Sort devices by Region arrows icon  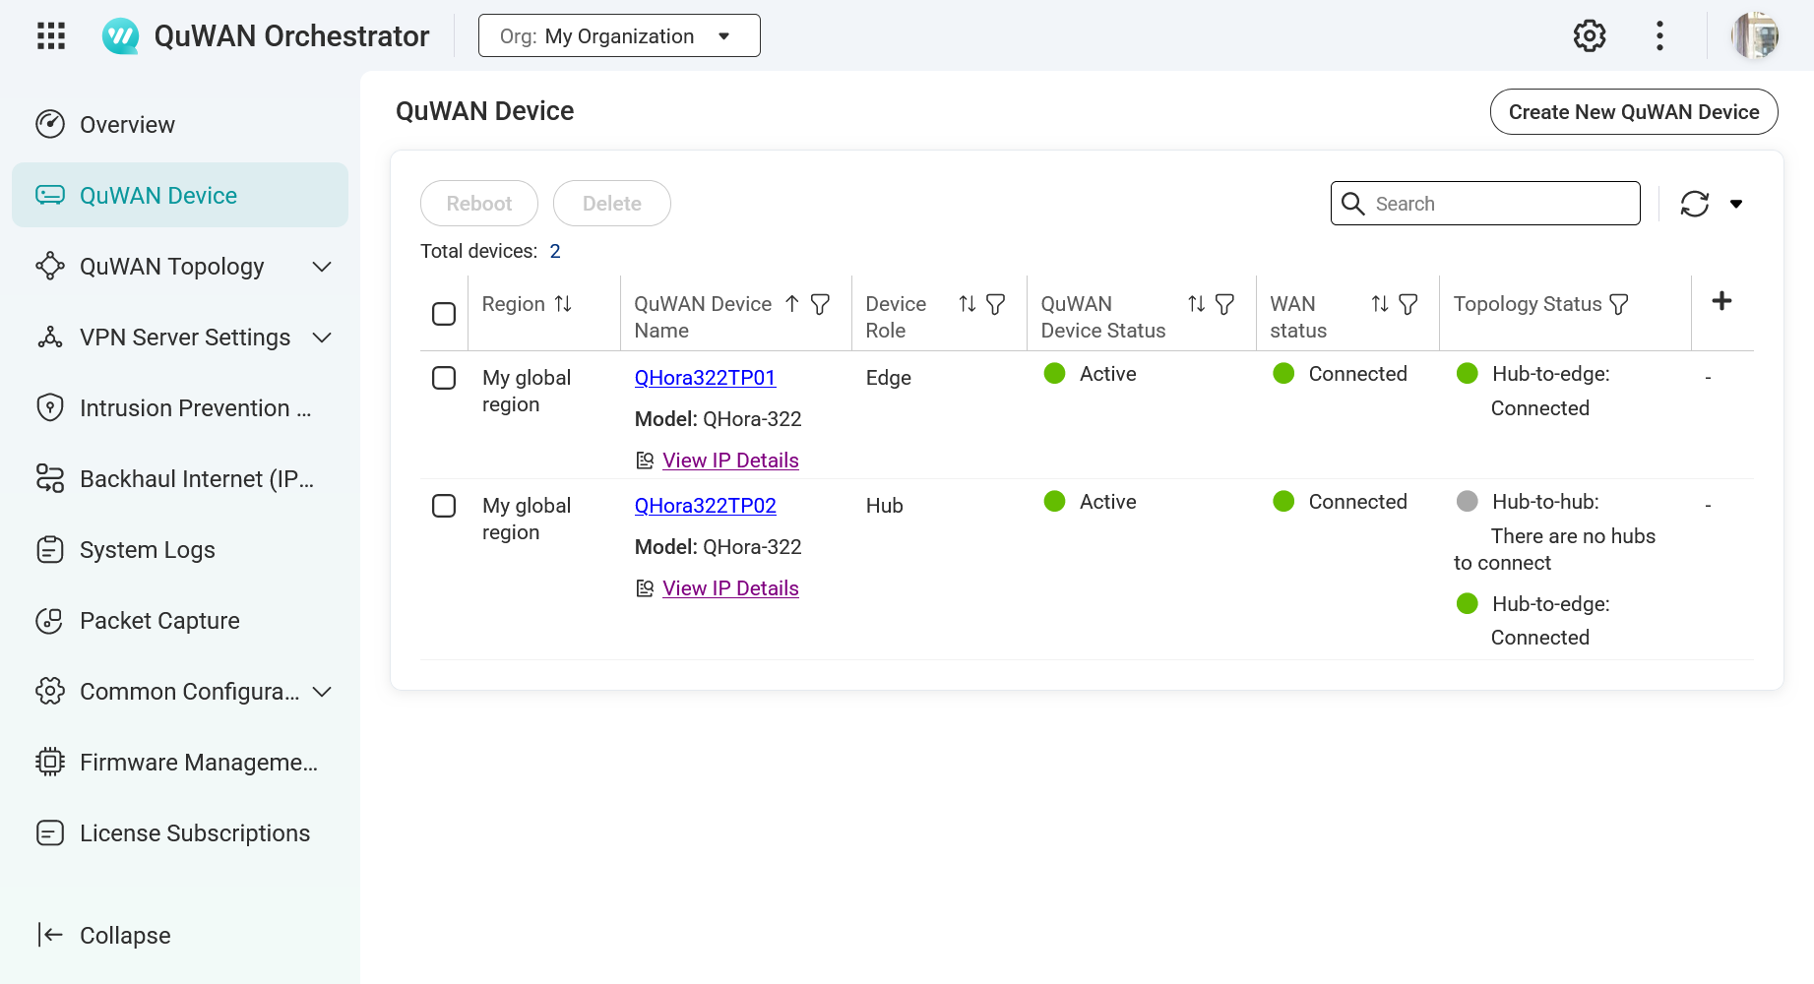pos(563,304)
